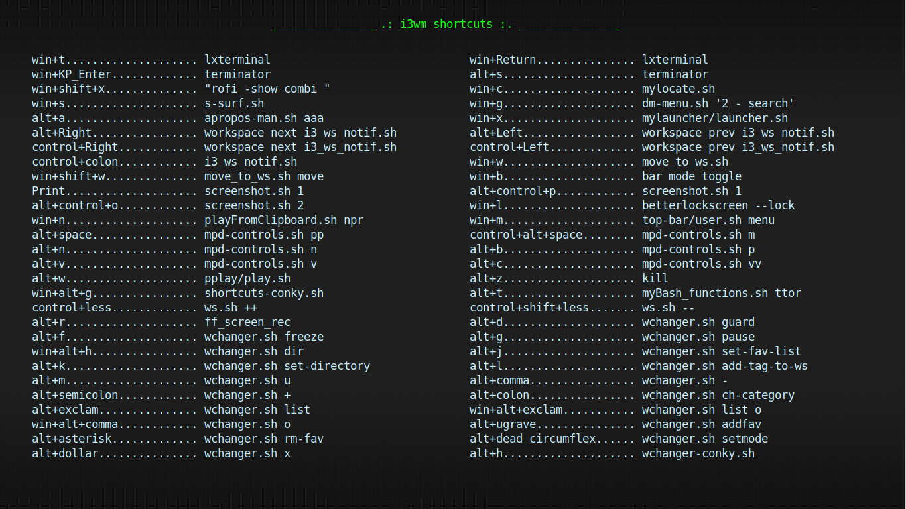Click "dm-menu.sh '2 - search'" command text

click(718, 103)
